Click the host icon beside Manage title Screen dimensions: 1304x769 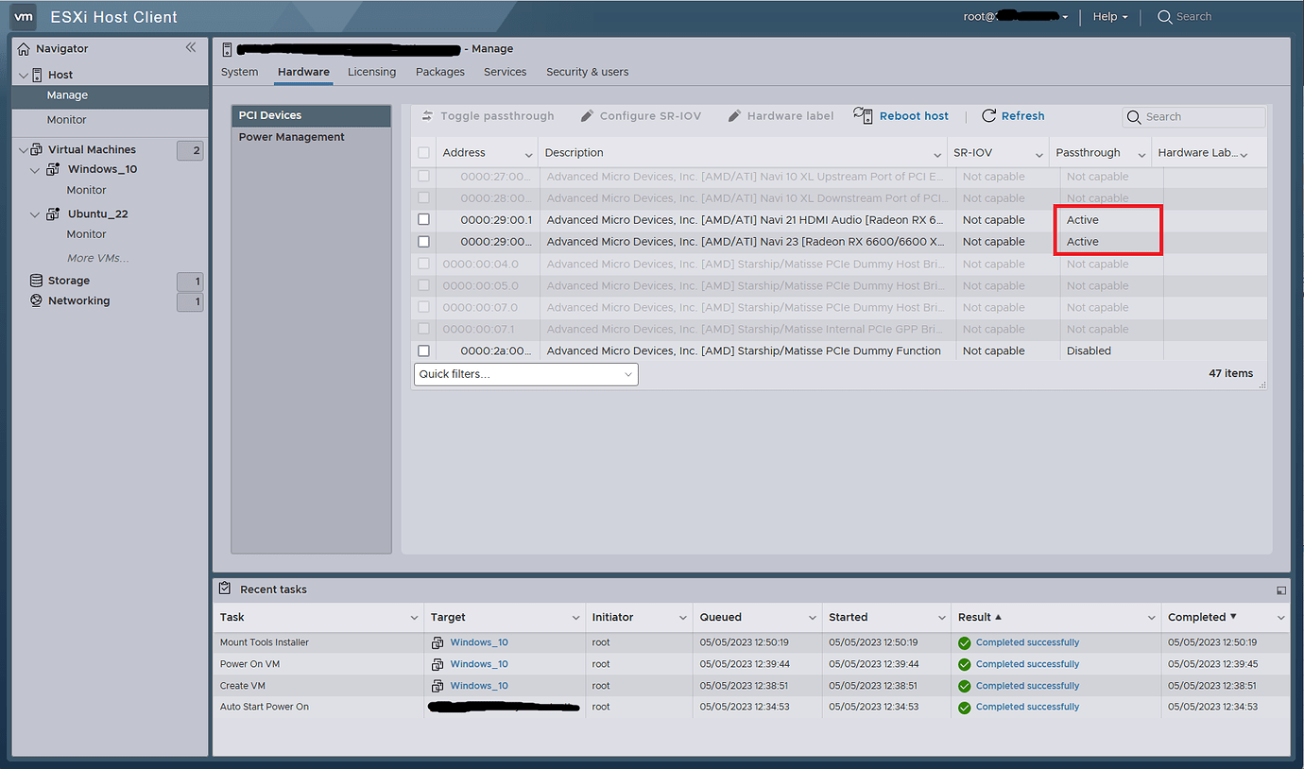pyautogui.click(x=227, y=49)
